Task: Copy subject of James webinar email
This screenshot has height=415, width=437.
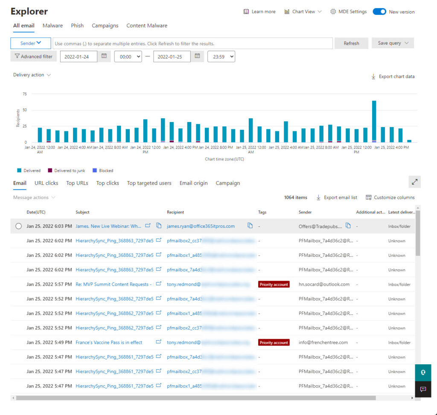Action: pyautogui.click(x=159, y=226)
